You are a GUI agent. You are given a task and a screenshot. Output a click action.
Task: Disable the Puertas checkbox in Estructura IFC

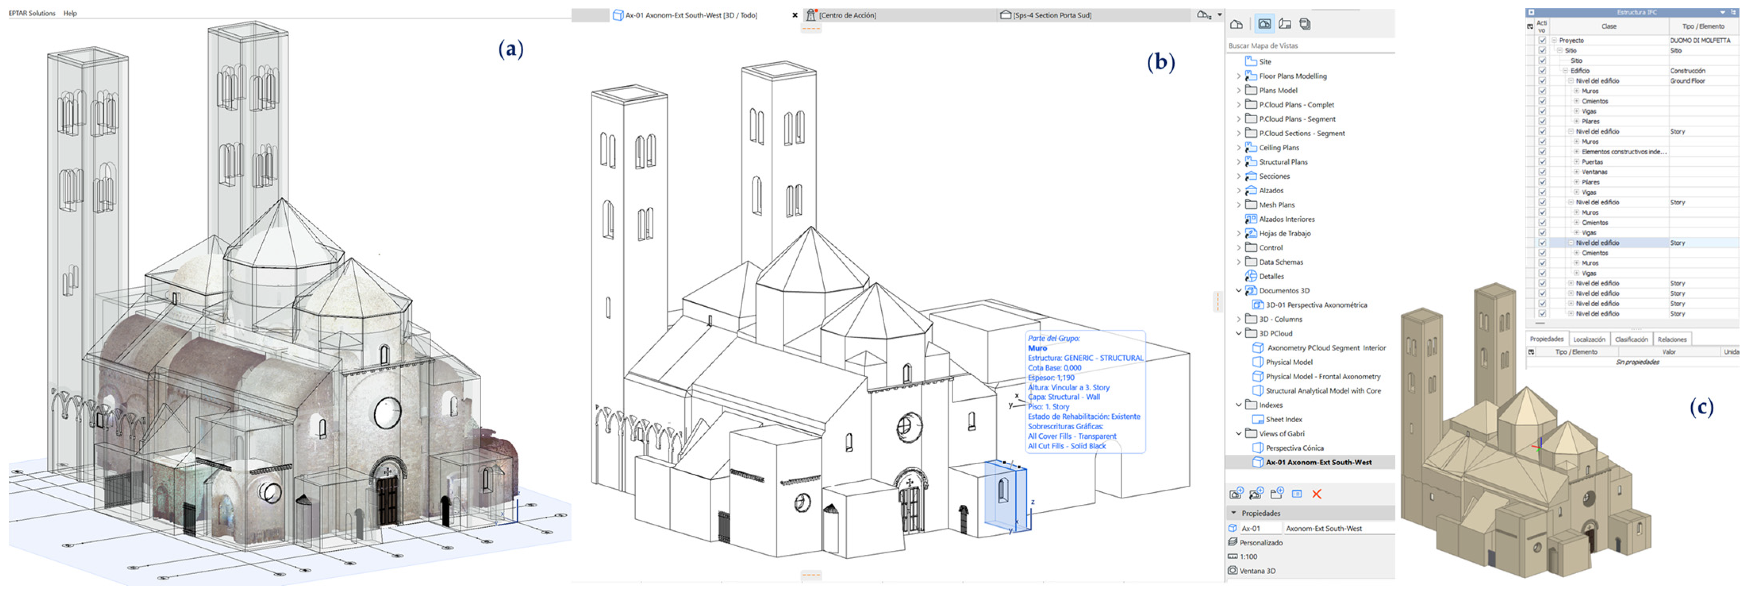click(x=1542, y=161)
